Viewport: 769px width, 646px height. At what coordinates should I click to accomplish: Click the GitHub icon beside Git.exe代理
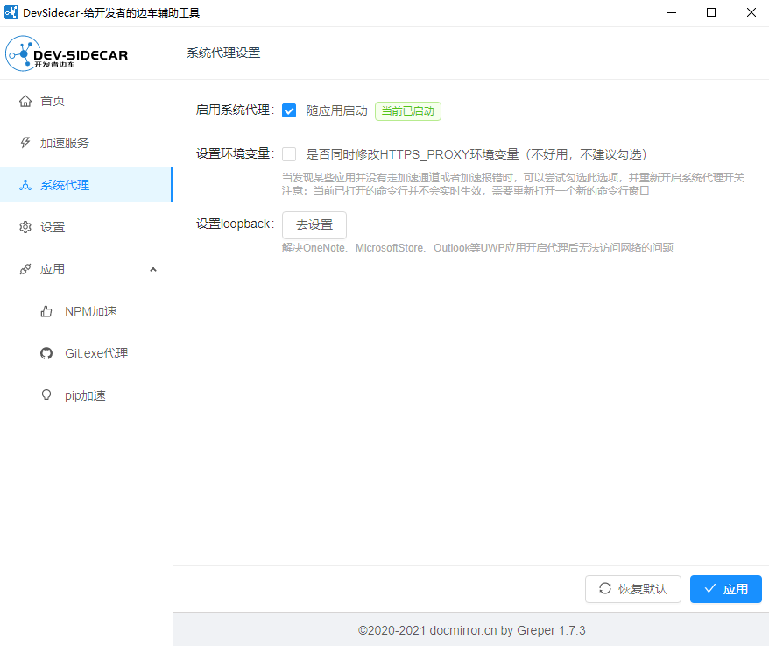tap(46, 353)
